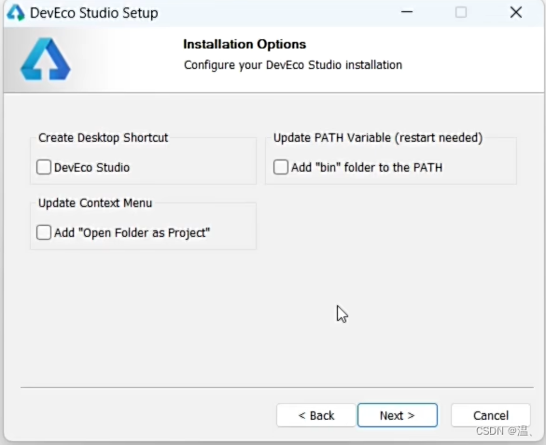Click the "DevEco Studio Setup" title bar text
Screen dimensions: 546x445
(94, 13)
